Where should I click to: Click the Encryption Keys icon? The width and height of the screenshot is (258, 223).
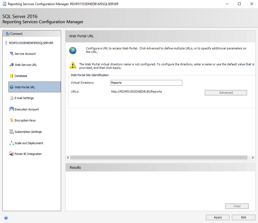click(12, 120)
